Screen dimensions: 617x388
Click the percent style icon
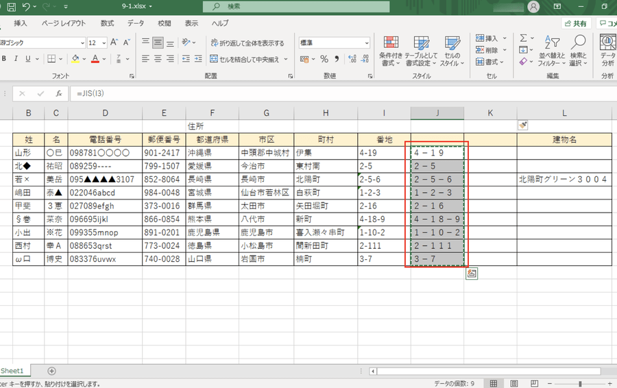(x=324, y=60)
